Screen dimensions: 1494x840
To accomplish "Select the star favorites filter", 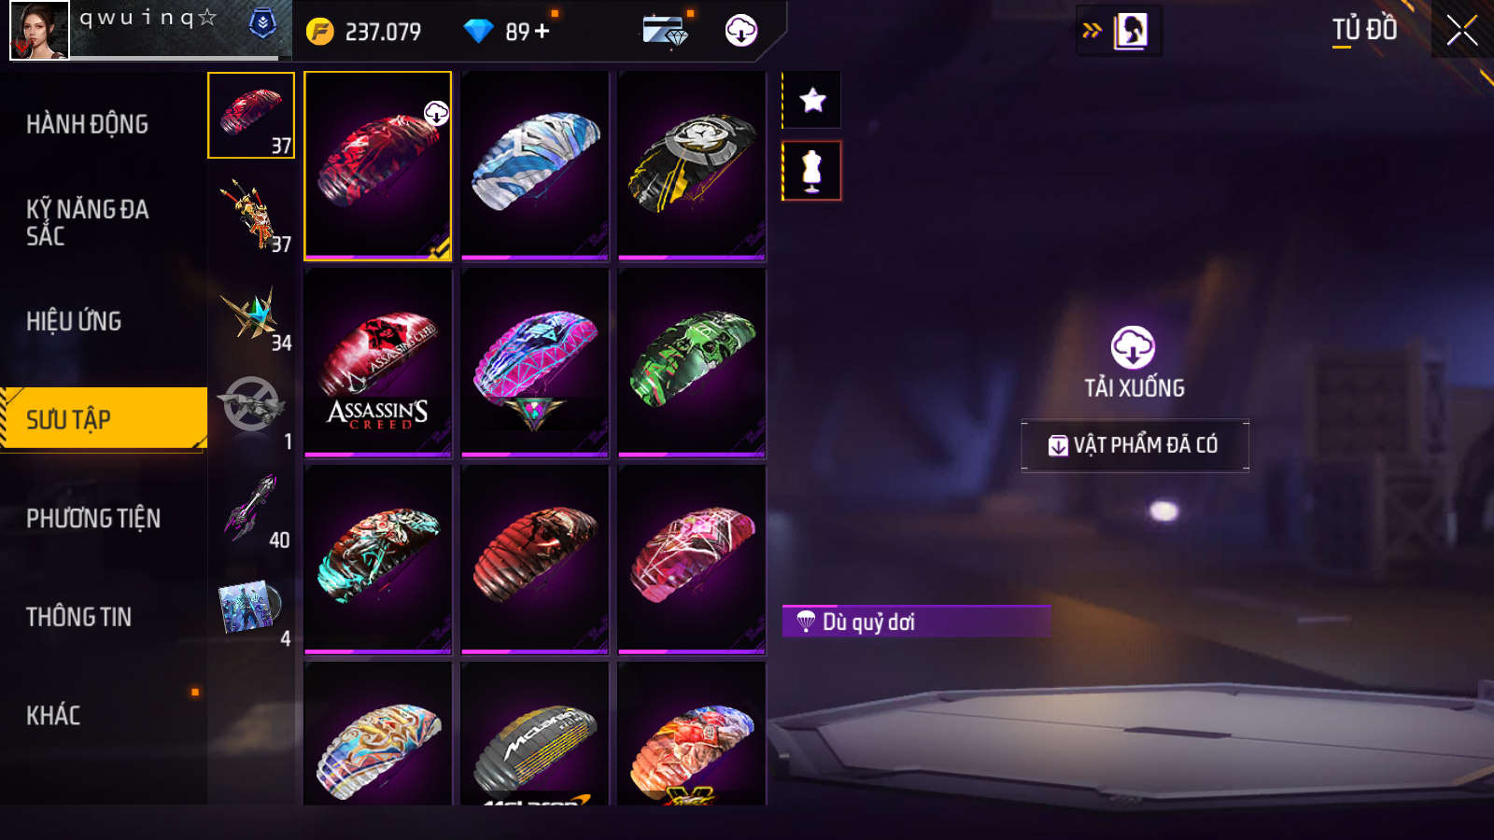I will [x=812, y=100].
